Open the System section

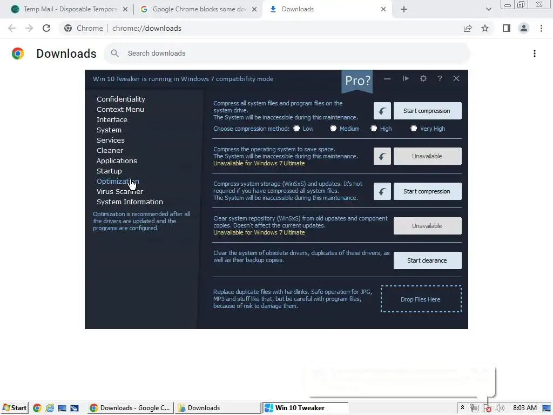click(x=109, y=130)
